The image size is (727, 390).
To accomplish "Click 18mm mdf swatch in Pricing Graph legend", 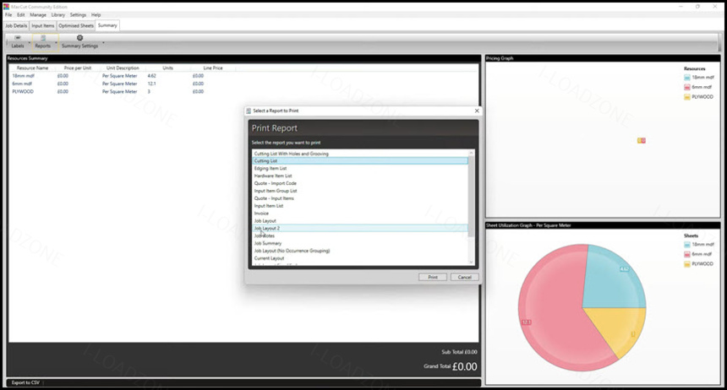I will (x=687, y=78).
